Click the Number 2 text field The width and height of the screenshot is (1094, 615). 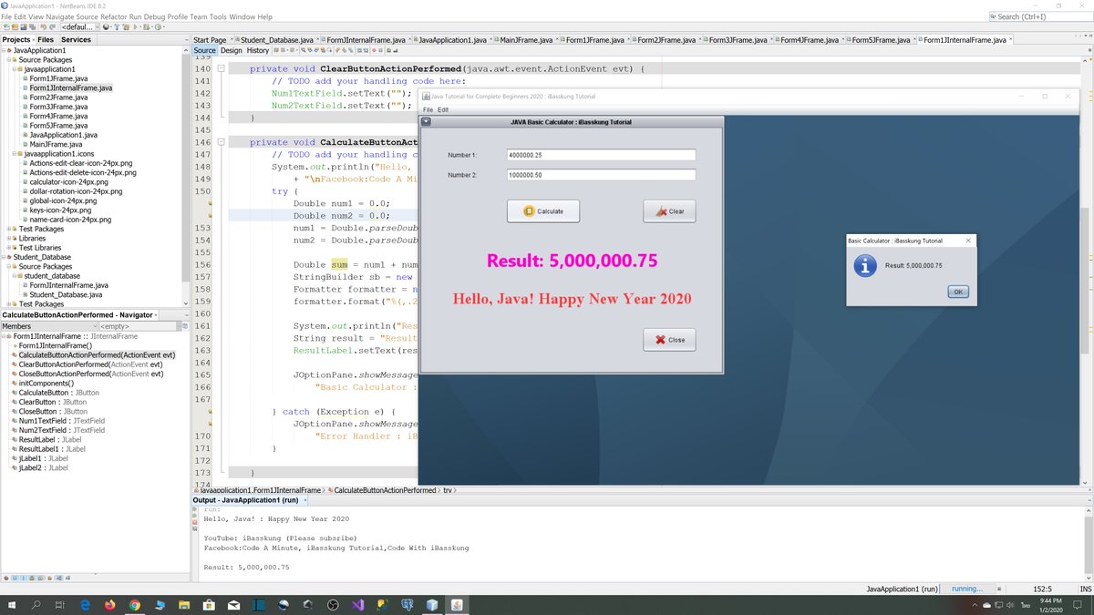[602, 175]
